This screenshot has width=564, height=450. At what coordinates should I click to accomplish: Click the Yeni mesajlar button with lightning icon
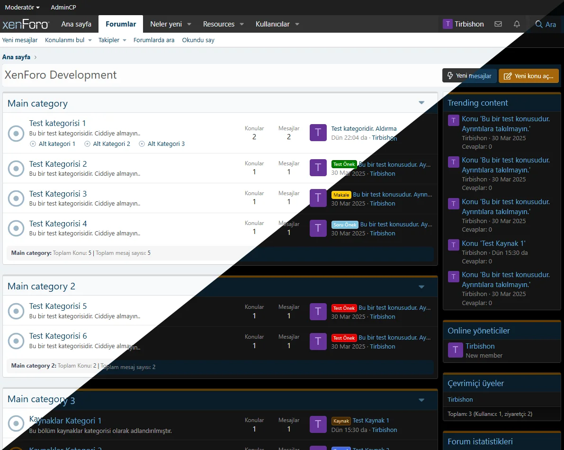coord(469,76)
